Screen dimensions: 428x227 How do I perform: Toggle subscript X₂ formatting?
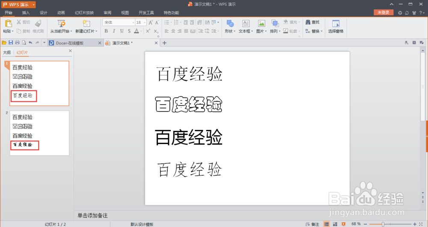(x=156, y=31)
